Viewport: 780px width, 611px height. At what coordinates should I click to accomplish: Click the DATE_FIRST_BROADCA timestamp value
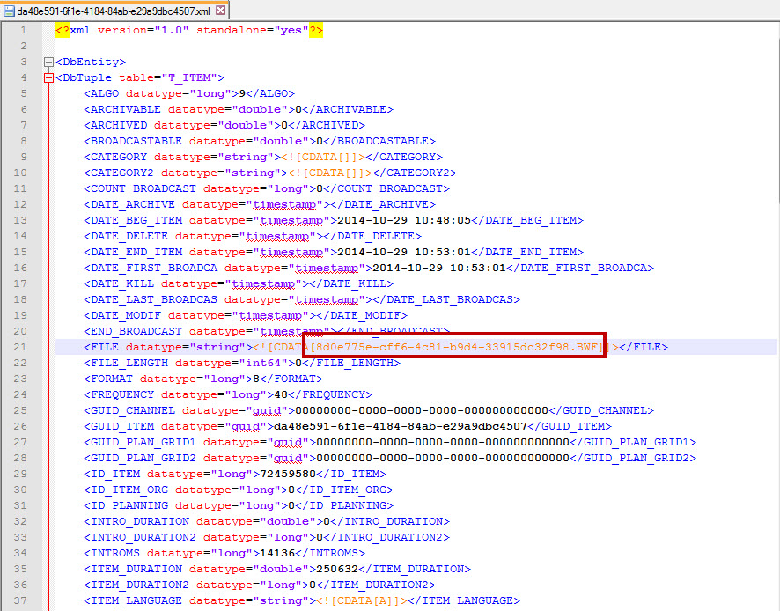pyautogui.click(x=441, y=268)
